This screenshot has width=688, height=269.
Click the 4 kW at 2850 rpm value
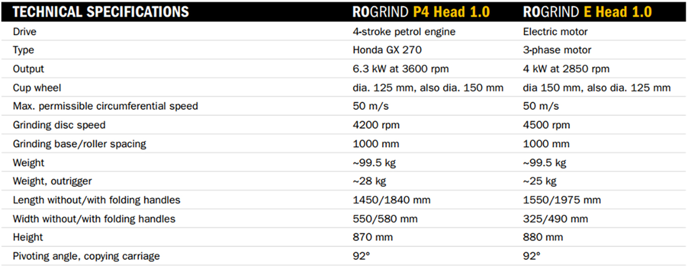(x=566, y=69)
